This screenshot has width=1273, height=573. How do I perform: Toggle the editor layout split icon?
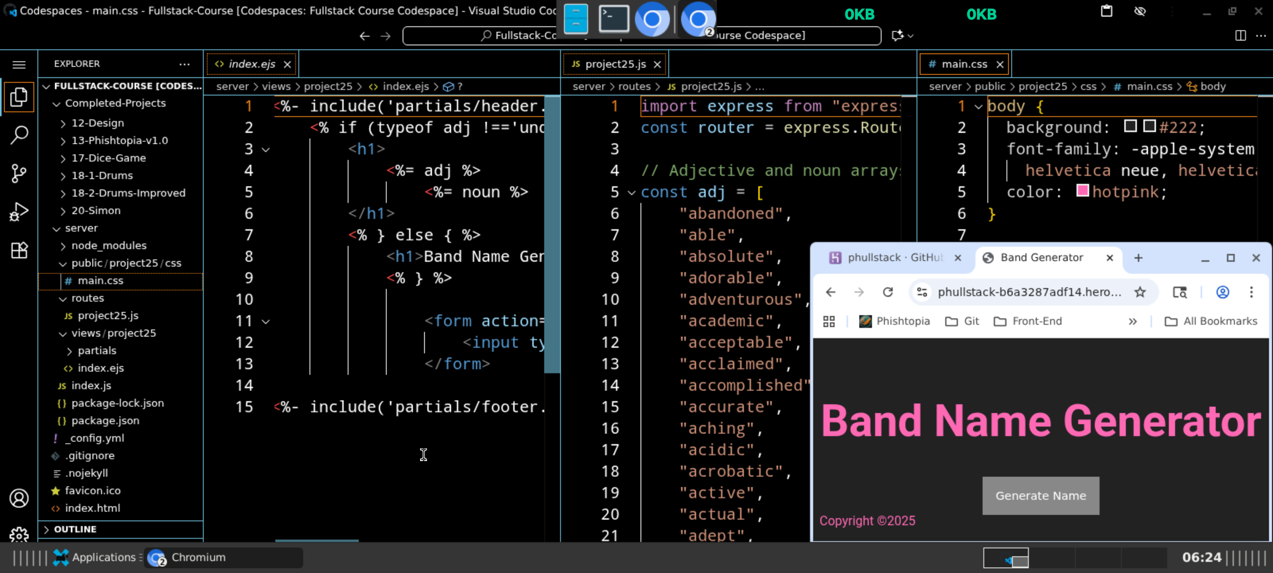pyautogui.click(x=1241, y=36)
